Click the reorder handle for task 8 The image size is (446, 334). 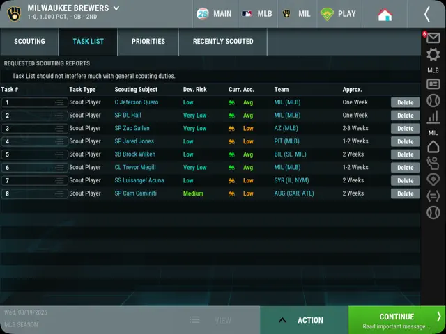coord(60,193)
